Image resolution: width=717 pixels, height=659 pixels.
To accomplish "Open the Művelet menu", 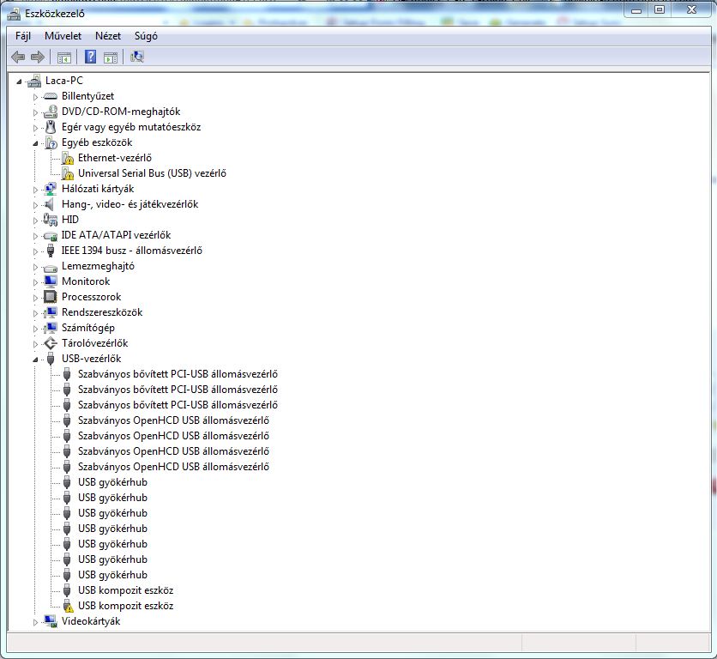I will click(63, 36).
